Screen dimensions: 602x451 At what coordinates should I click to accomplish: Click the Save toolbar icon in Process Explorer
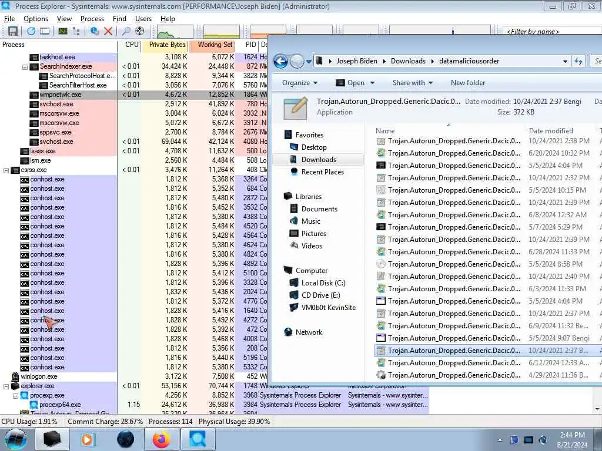click(x=13, y=31)
